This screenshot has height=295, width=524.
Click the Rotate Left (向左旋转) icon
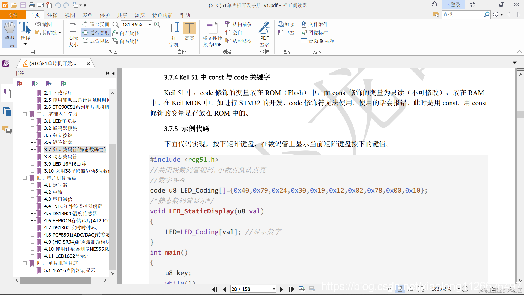click(x=115, y=33)
